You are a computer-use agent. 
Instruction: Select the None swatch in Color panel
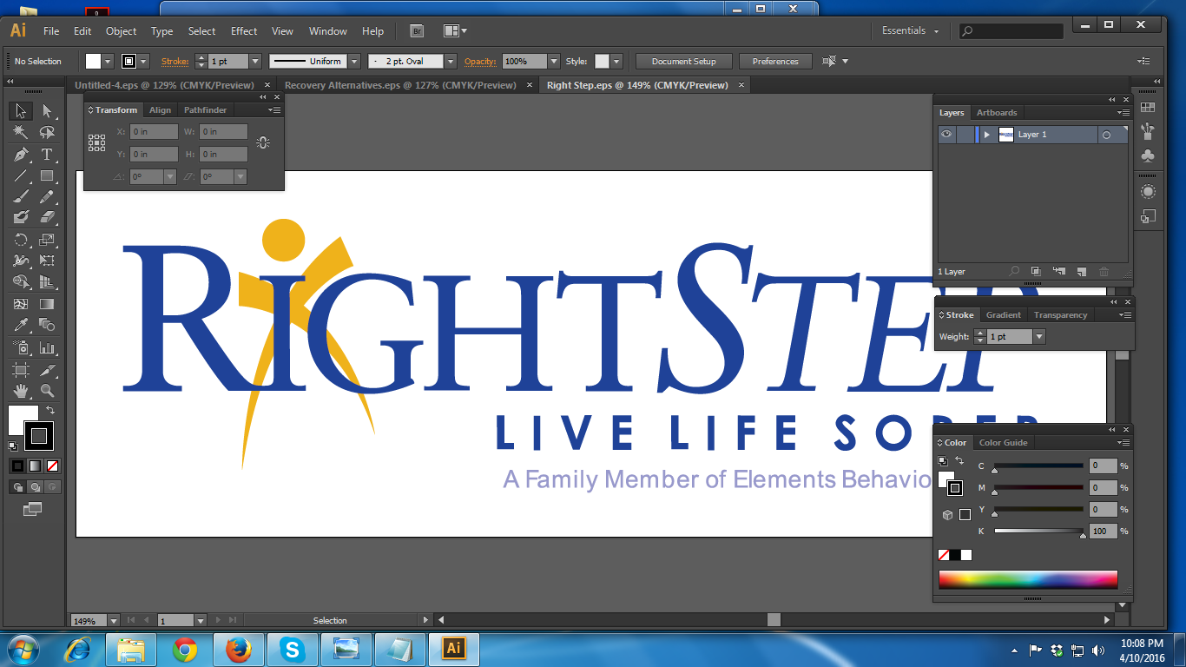(x=944, y=555)
